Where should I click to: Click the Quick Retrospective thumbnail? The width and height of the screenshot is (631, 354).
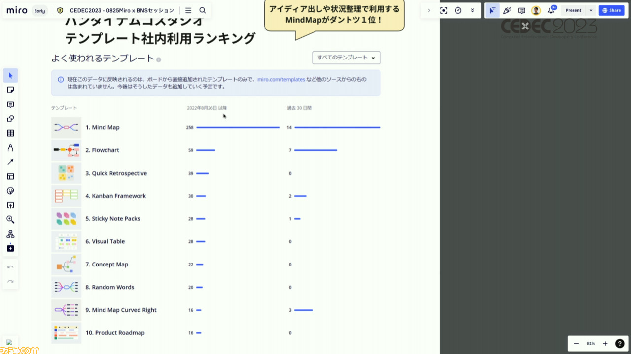(66, 173)
